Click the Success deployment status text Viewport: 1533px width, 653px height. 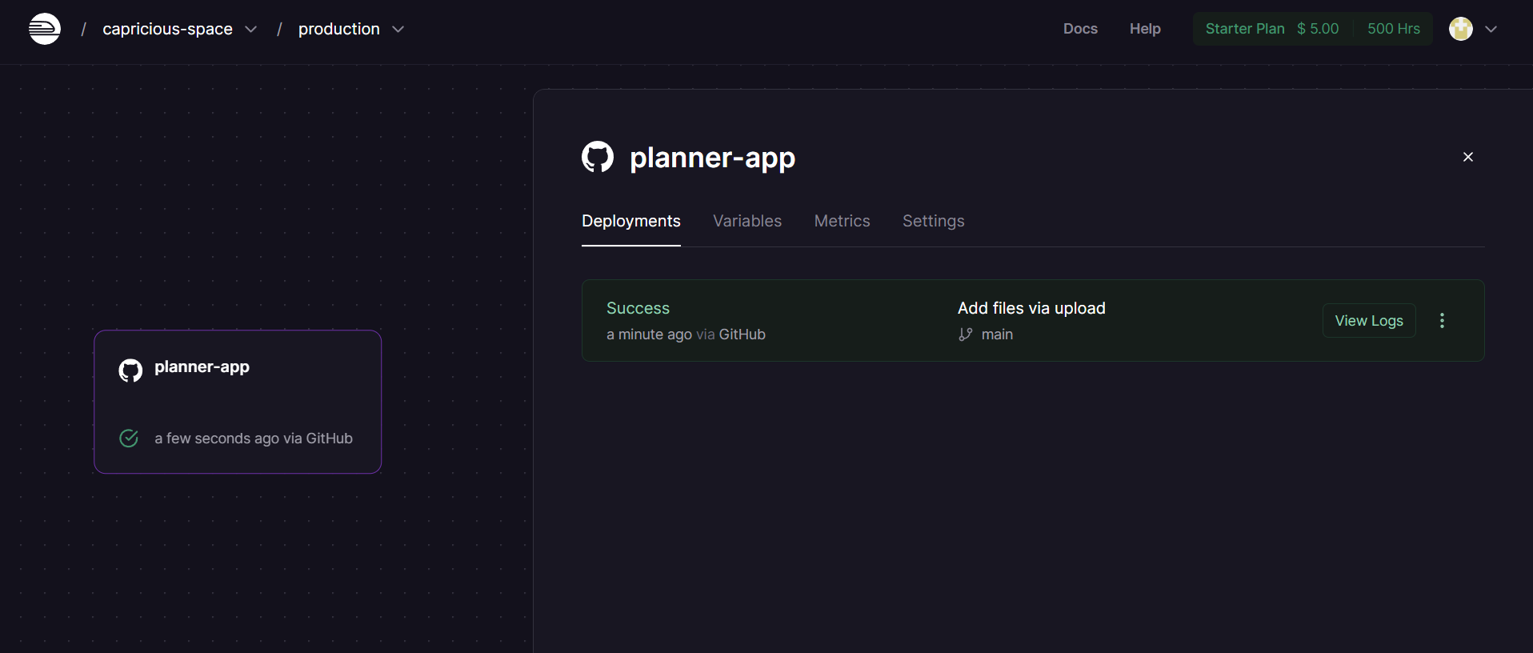[638, 308]
